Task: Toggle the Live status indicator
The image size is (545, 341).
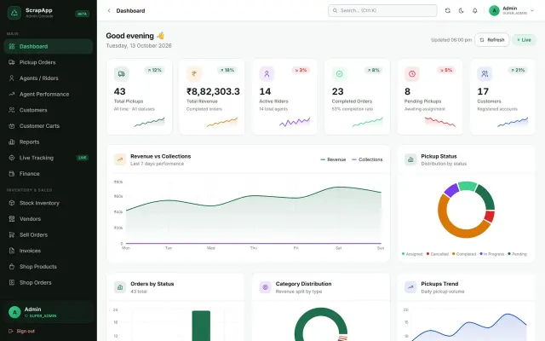Action: pos(524,40)
